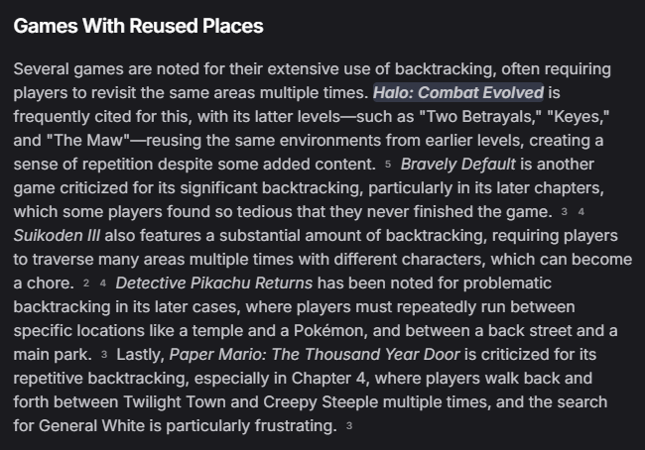
Task: Click the italic Bravely Default title
Action: coord(457,165)
